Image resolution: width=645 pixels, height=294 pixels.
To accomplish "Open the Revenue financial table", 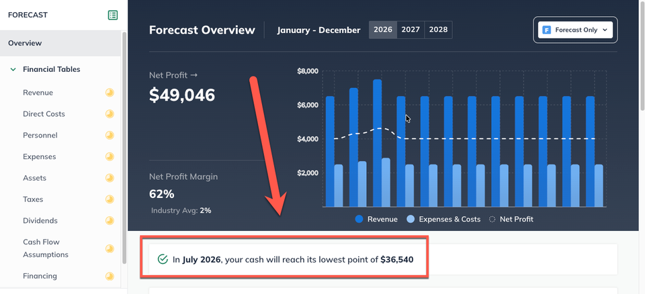I will (x=38, y=93).
